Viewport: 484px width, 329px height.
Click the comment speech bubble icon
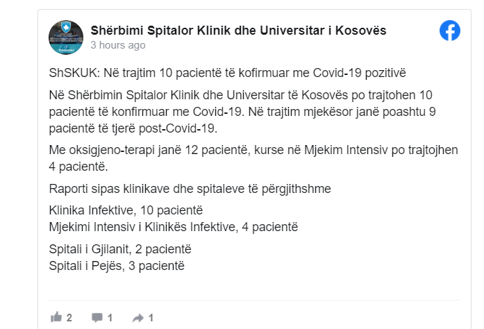(97, 318)
